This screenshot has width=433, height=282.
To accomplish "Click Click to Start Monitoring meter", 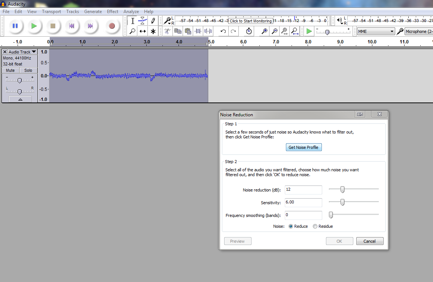I will (x=251, y=21).
